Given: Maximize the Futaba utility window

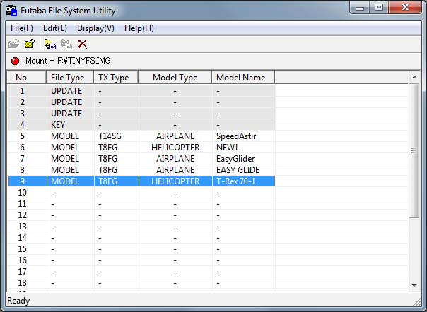Looking at the screenshot, I should click(x=379, y=10).
